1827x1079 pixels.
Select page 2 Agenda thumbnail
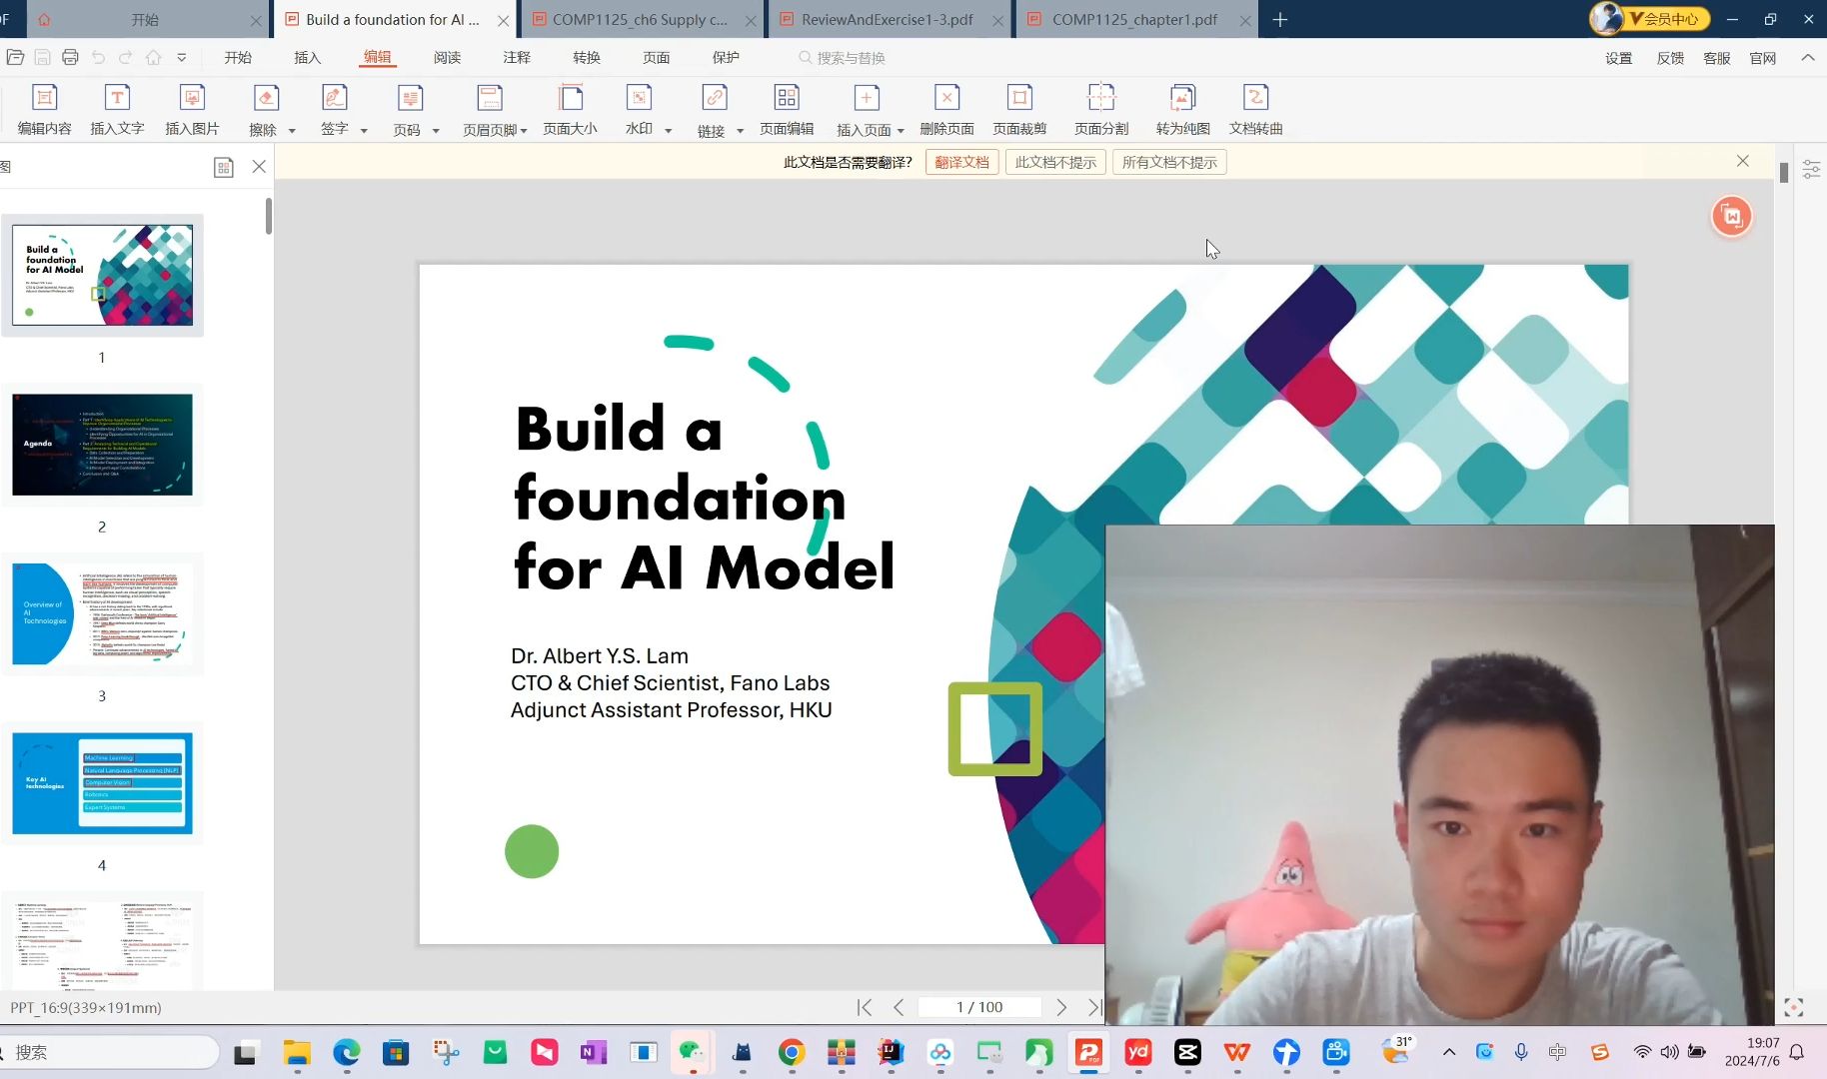tap(102, 445)
